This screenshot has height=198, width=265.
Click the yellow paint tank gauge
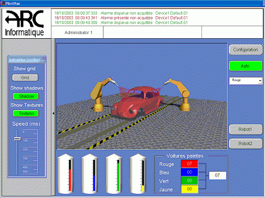pyautogui.click(x=143, y=176)
